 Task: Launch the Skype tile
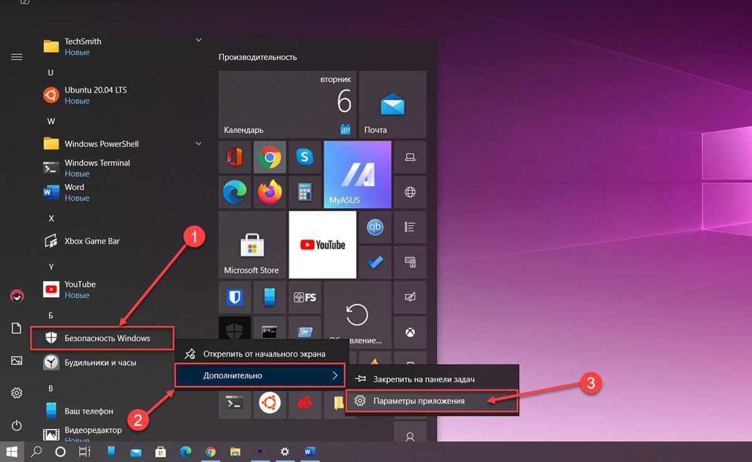305,157
